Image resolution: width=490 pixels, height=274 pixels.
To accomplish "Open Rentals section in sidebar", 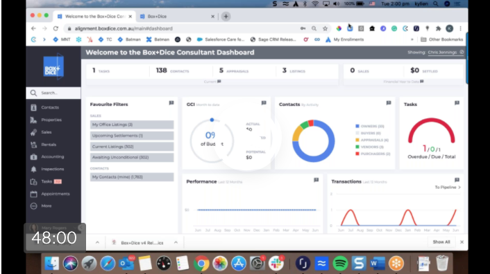I will click(49, 145).
